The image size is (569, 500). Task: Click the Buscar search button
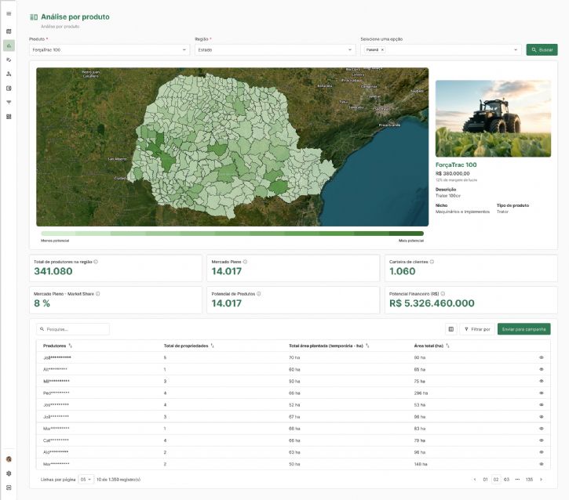[542, 50]
